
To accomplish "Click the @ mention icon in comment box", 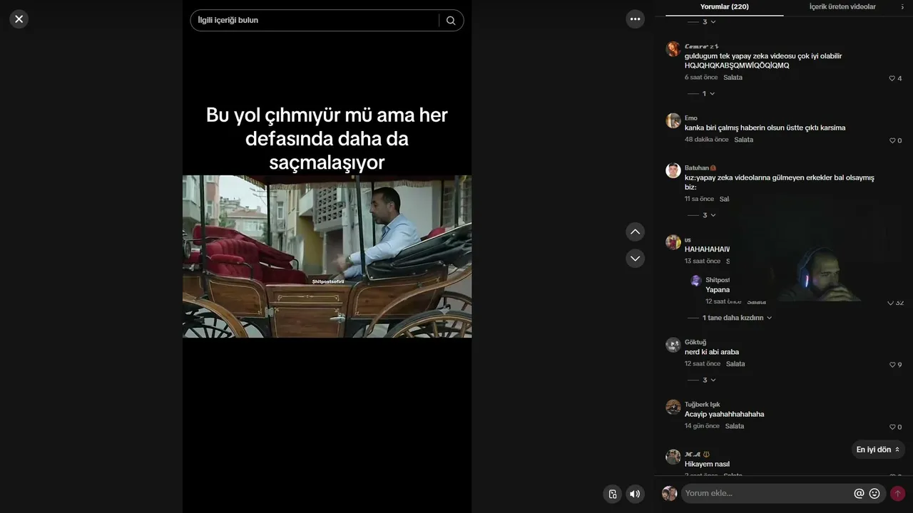I will pos(859,493).
